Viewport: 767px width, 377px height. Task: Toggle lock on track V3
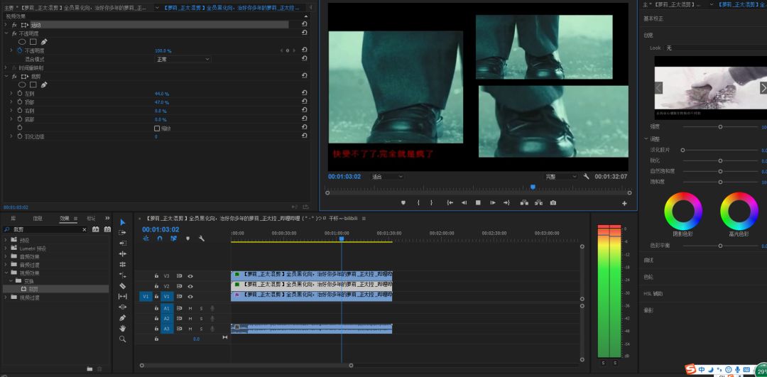point(156,275)
